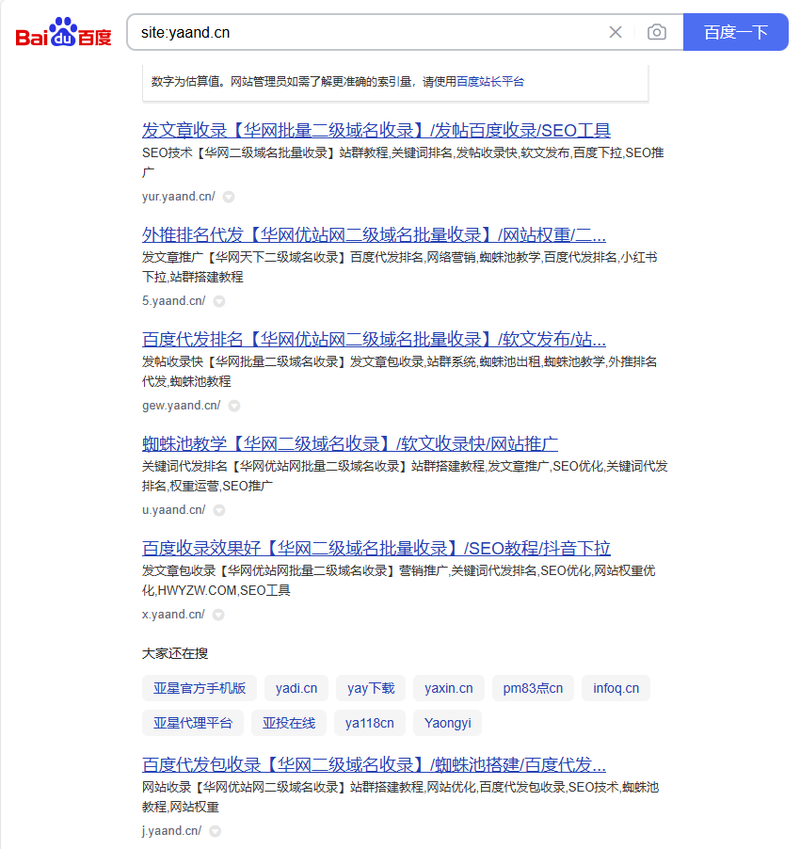The width and height of the screenshot is (800, 849).
Task: Select related search yadi.cn
Action: pos(296,688)
